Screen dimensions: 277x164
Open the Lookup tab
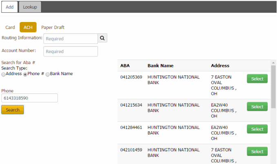30,7
